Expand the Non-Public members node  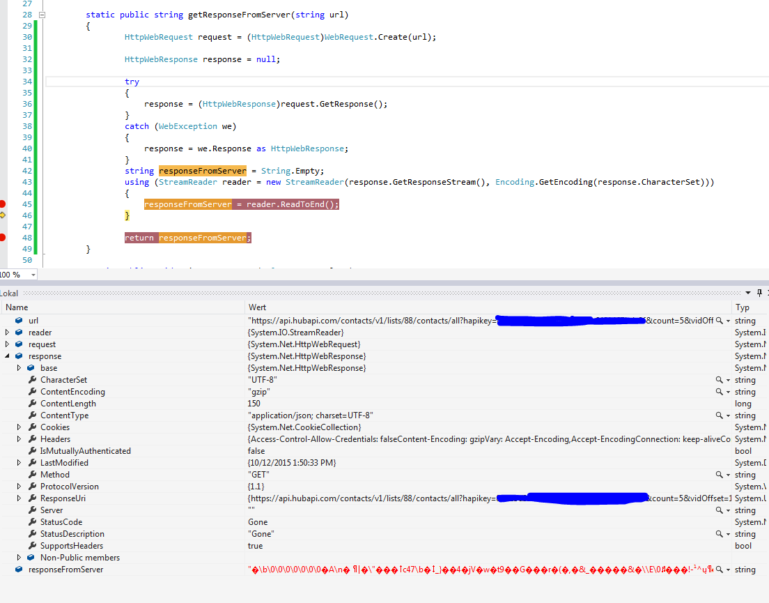coord(19,558)
